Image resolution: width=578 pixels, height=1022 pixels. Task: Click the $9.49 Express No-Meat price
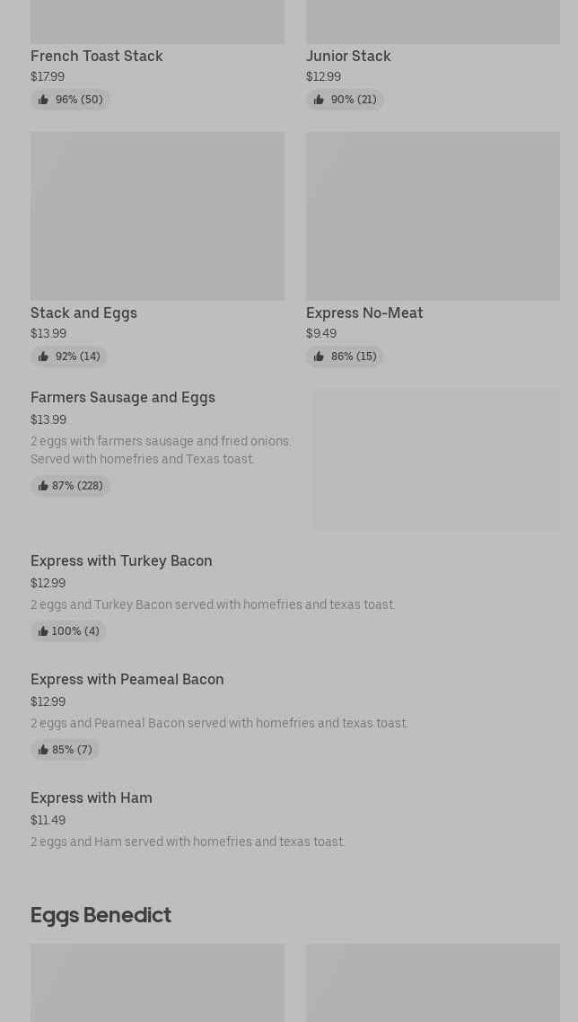321,333
